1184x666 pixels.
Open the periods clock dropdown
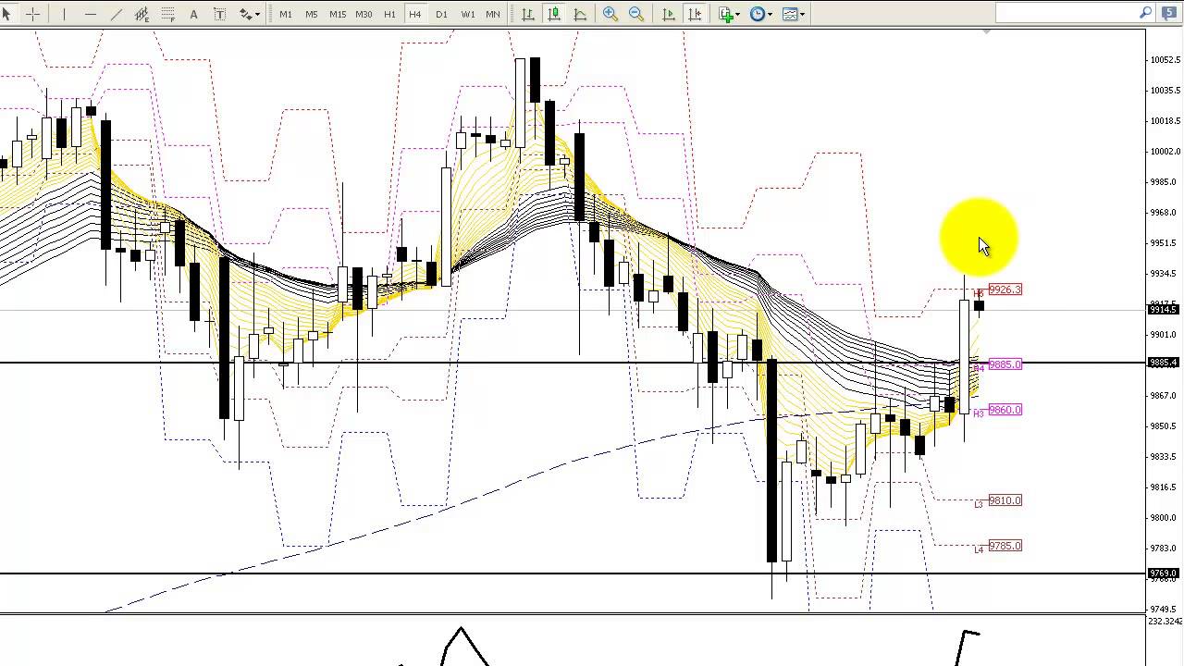pos(761,14)
